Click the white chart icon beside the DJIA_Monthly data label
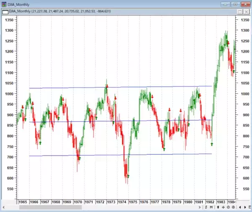This screenshot has height=212, width=252. tap(5, 12)
